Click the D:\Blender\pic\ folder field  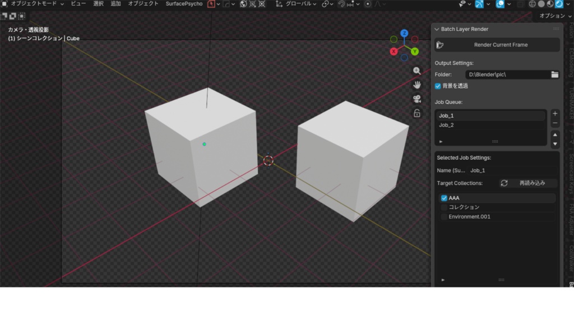pos(508,75)
